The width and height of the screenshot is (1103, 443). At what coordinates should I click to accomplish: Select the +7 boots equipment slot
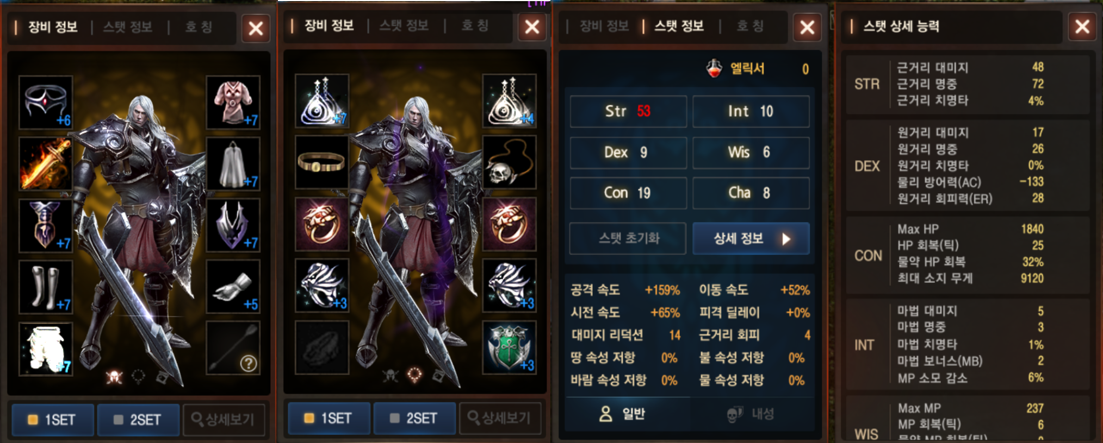coord(46,287)
